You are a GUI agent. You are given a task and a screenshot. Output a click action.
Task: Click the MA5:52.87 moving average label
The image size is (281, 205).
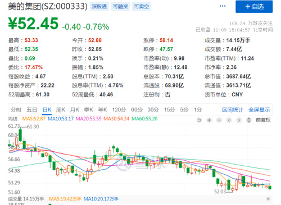click(34, 119)
